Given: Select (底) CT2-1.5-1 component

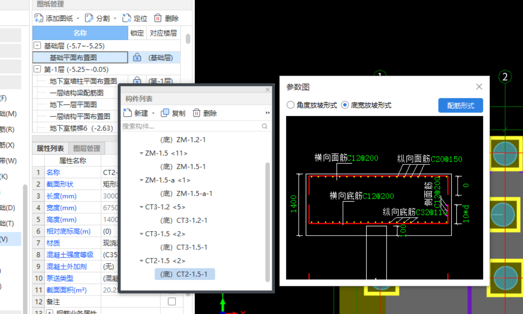Looking at the screenshot, I should pos(185,274).
